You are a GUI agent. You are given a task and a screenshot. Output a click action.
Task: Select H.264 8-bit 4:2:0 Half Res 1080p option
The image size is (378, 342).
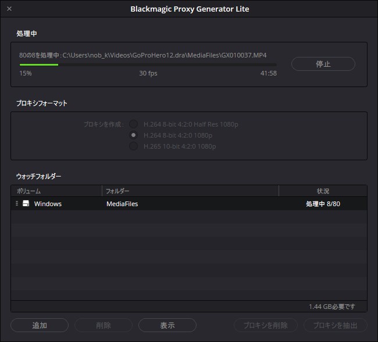click(133, 124)
